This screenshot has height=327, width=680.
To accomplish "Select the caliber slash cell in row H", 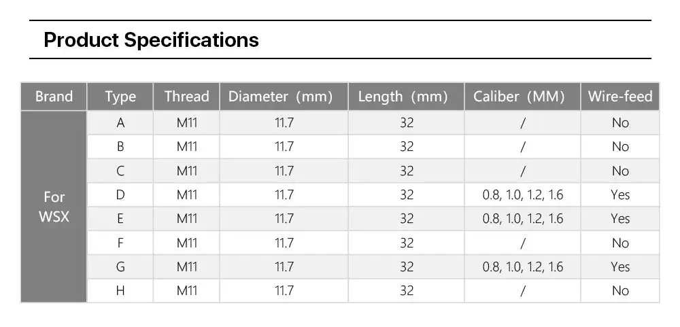I will pyautogui.click(x=522, y=290).
